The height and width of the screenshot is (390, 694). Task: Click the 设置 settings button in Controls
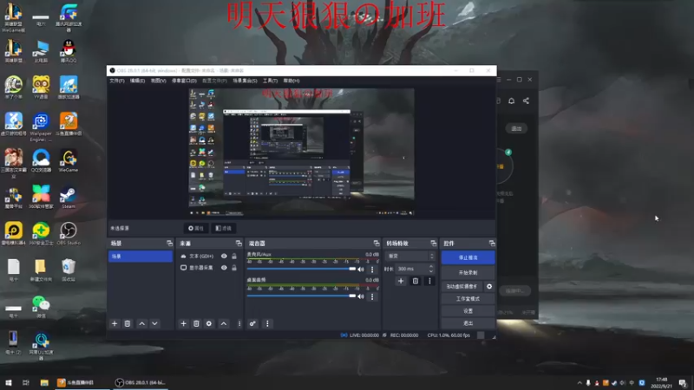pyautogui.click(x=468, y=311)
